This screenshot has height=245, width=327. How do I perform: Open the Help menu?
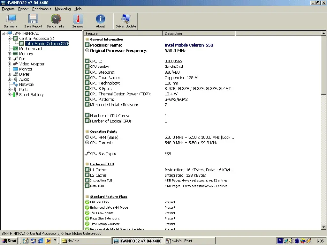tap(78, 9)
